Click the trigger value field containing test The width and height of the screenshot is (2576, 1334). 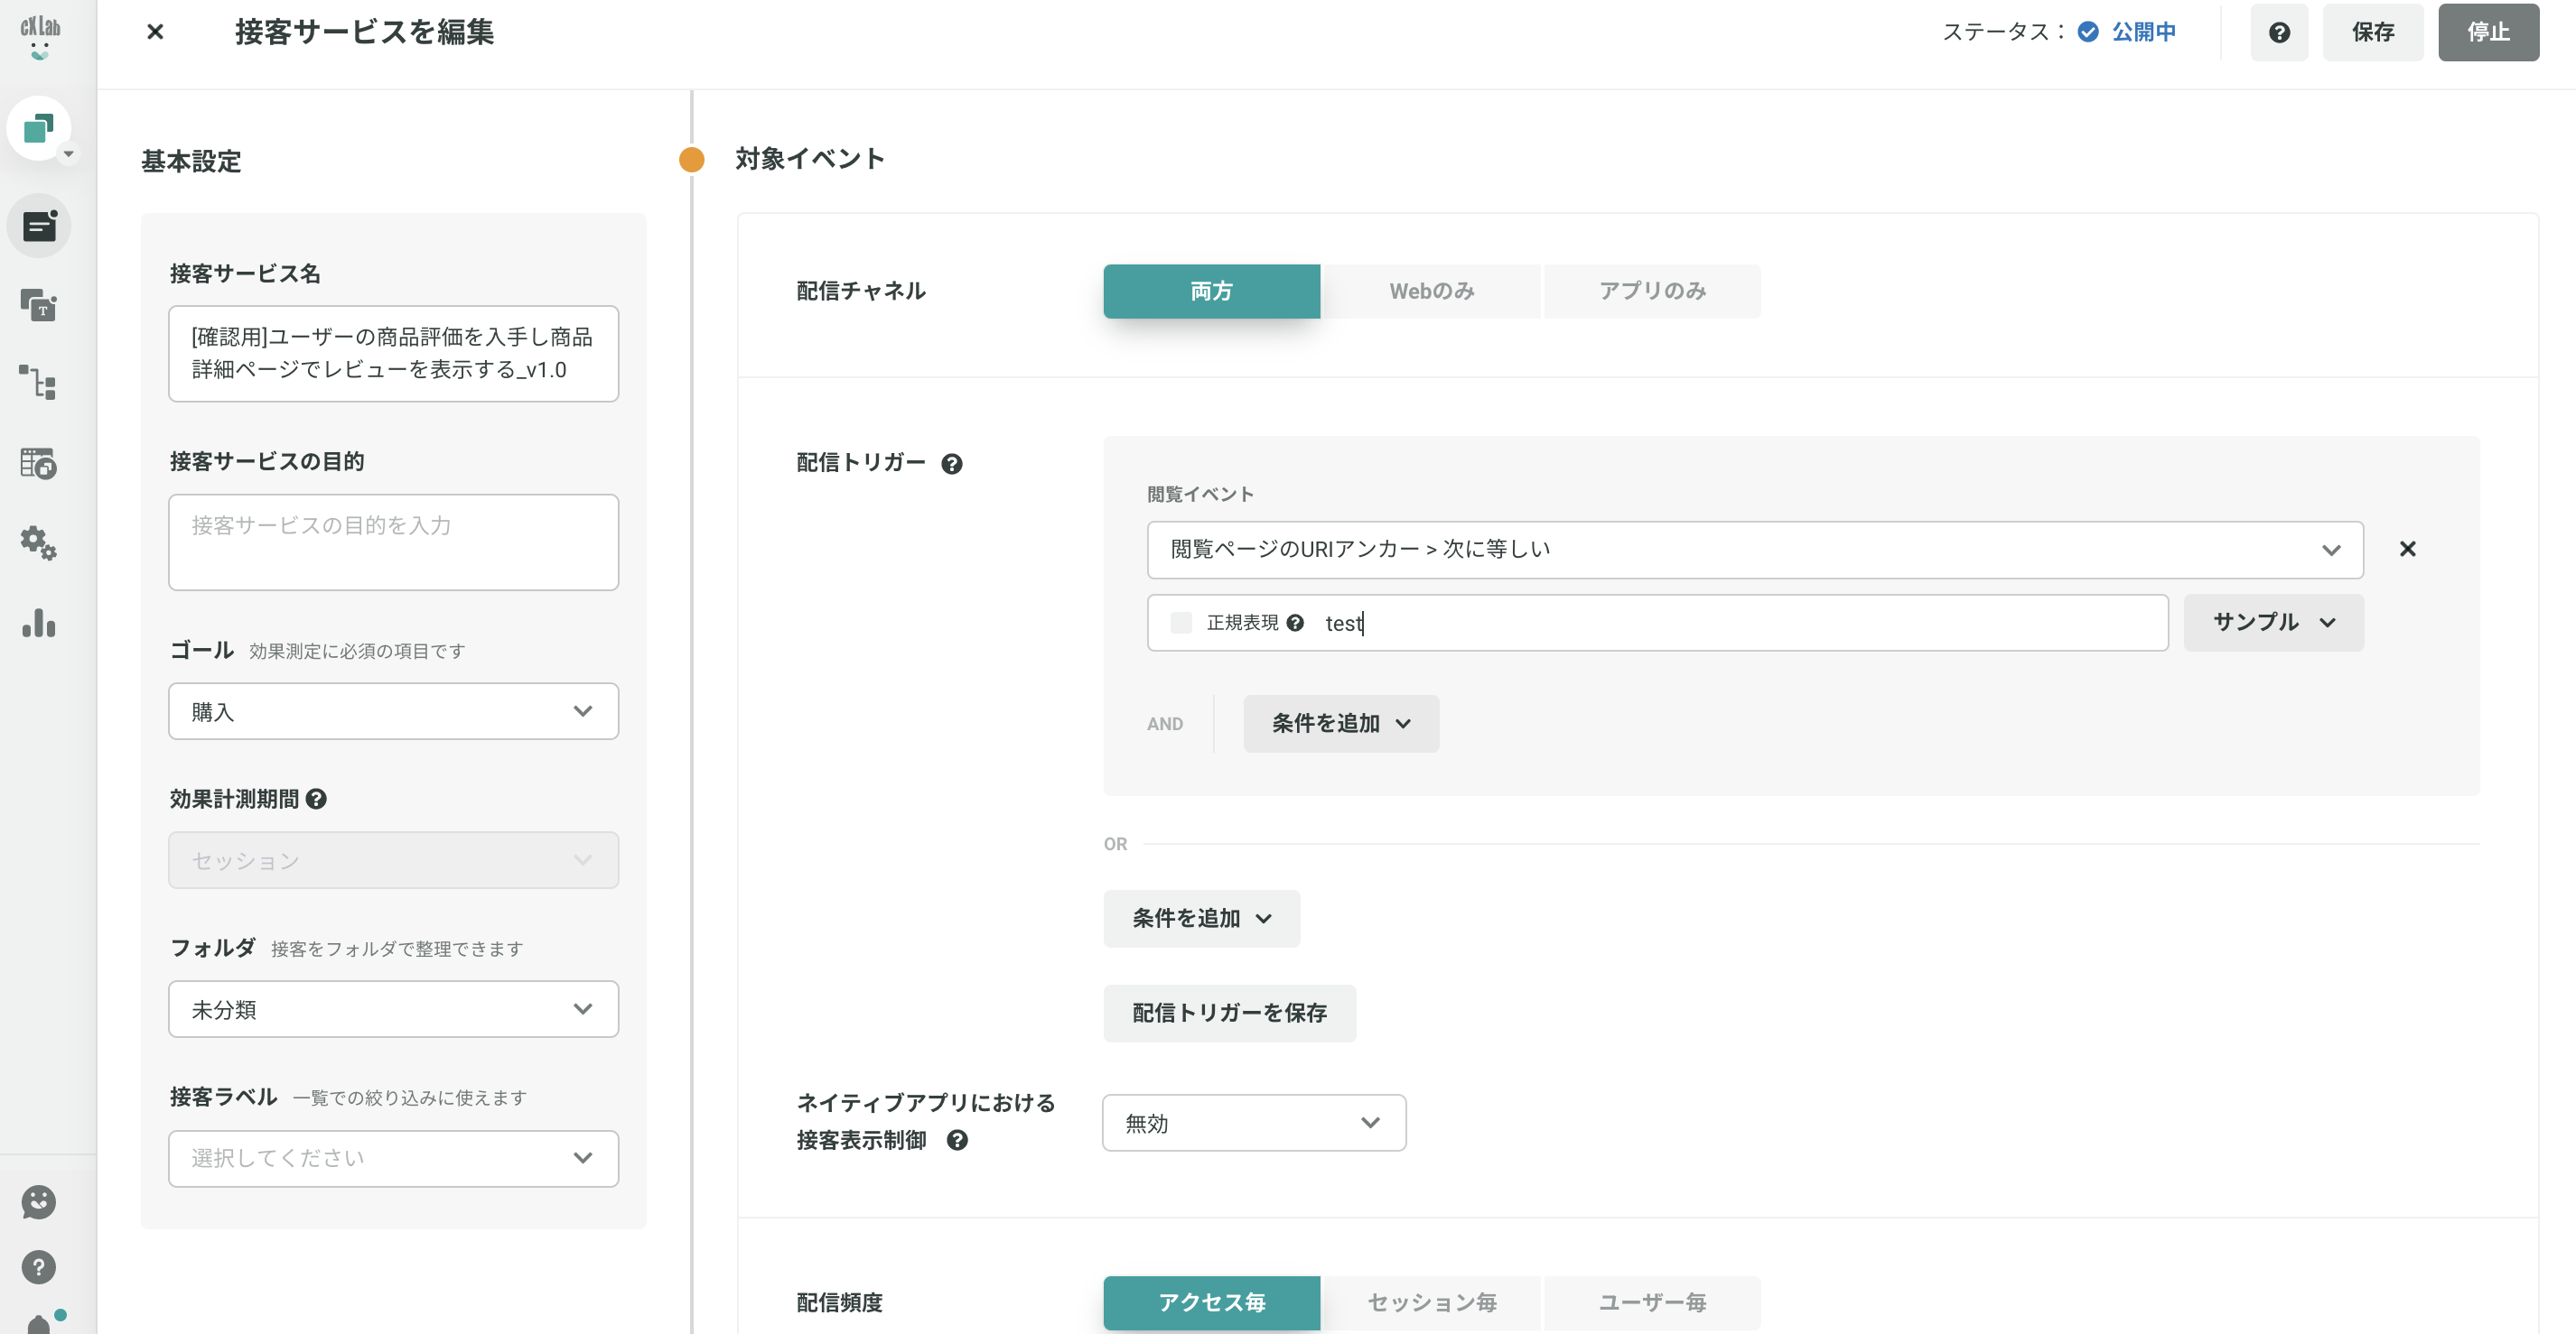point(1657,623)
